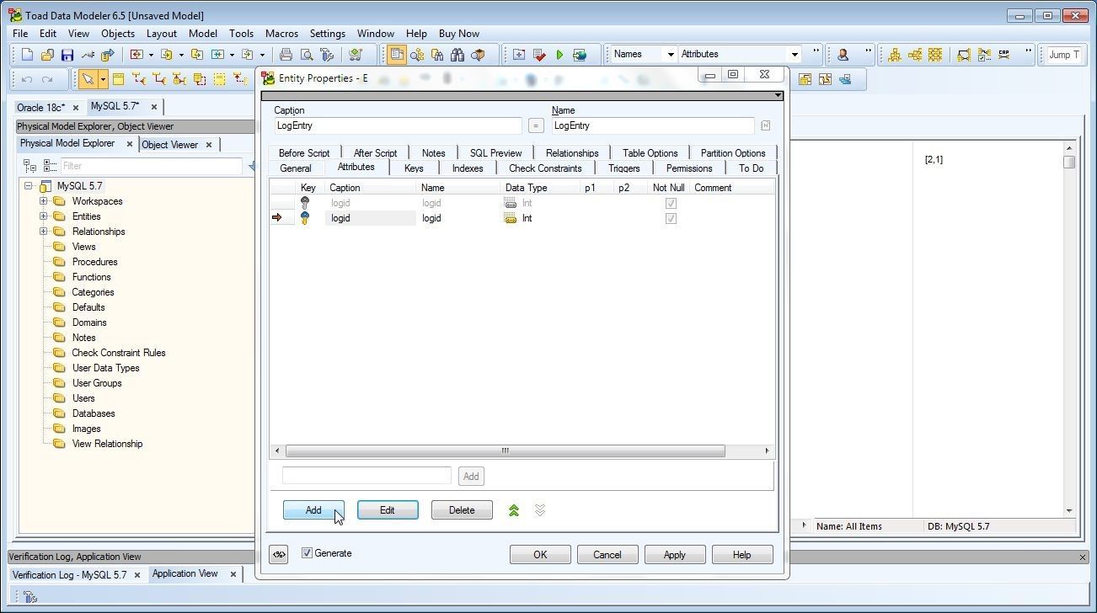Expand the dark collapse bar arrow in dialog

point(778,95)
